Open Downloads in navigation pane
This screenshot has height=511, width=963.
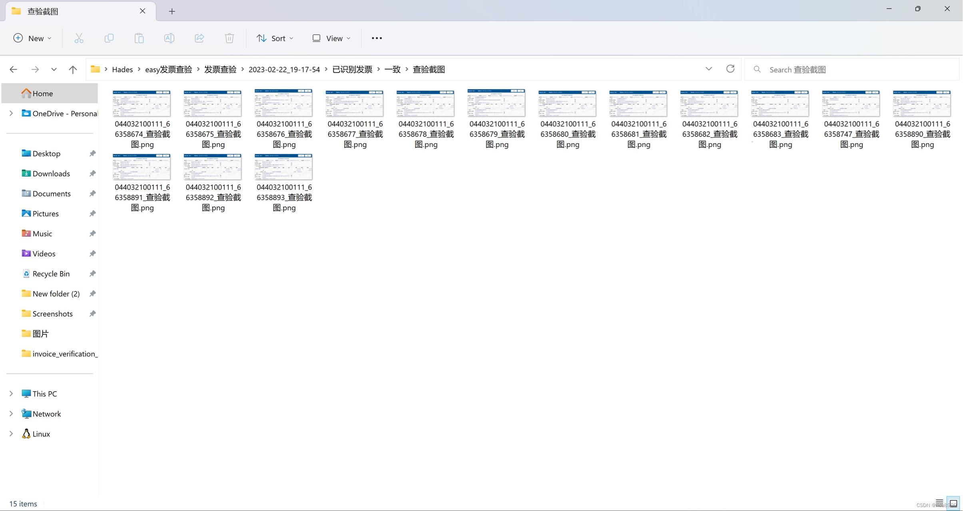pos(51,173)
